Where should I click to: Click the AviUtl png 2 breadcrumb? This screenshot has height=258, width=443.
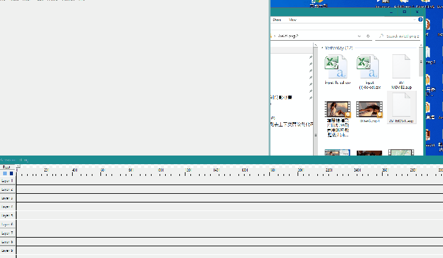(288, 36)
